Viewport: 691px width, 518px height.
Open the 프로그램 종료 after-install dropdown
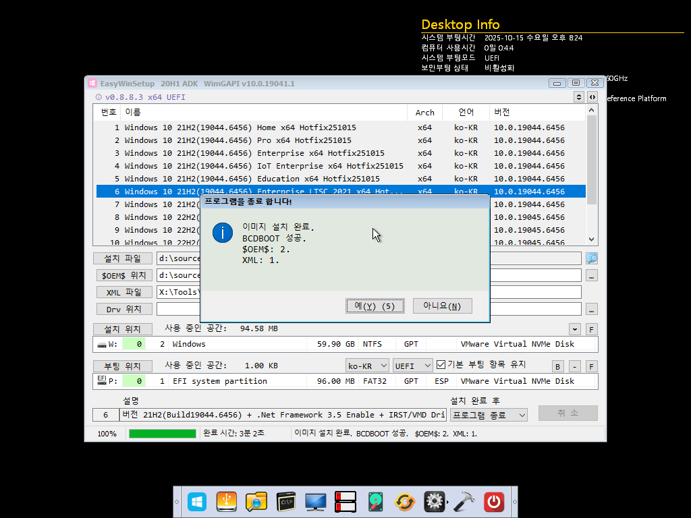coord(489,415)
